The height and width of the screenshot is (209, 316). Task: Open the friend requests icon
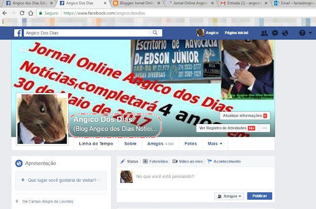pos(264,33)
